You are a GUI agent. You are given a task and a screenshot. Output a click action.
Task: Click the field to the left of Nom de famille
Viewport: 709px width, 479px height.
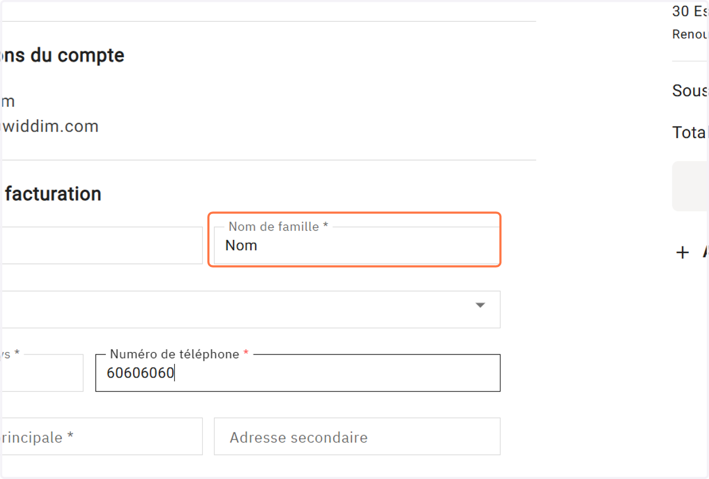102,245
